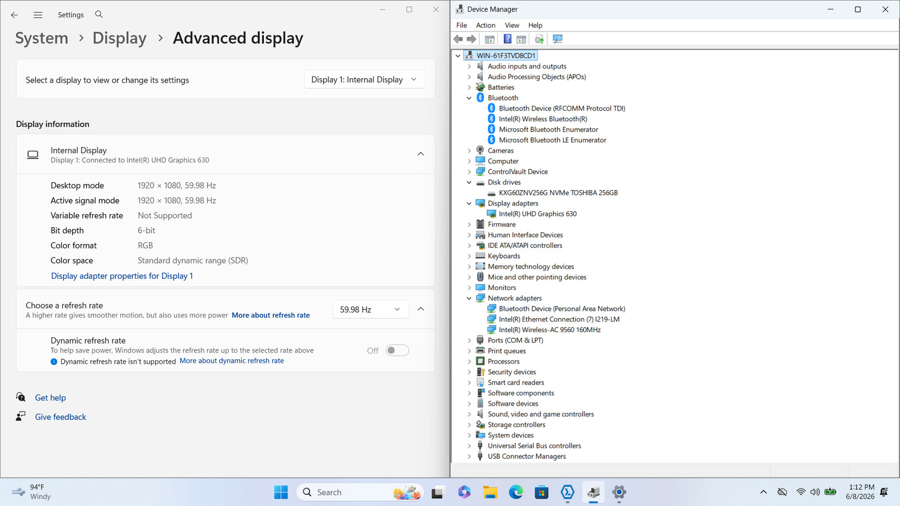Select Microsoft Bluetooth LE Enumerator
This screenshot has height=506, width=900.
pyautogui.click(x=552, y=140)
